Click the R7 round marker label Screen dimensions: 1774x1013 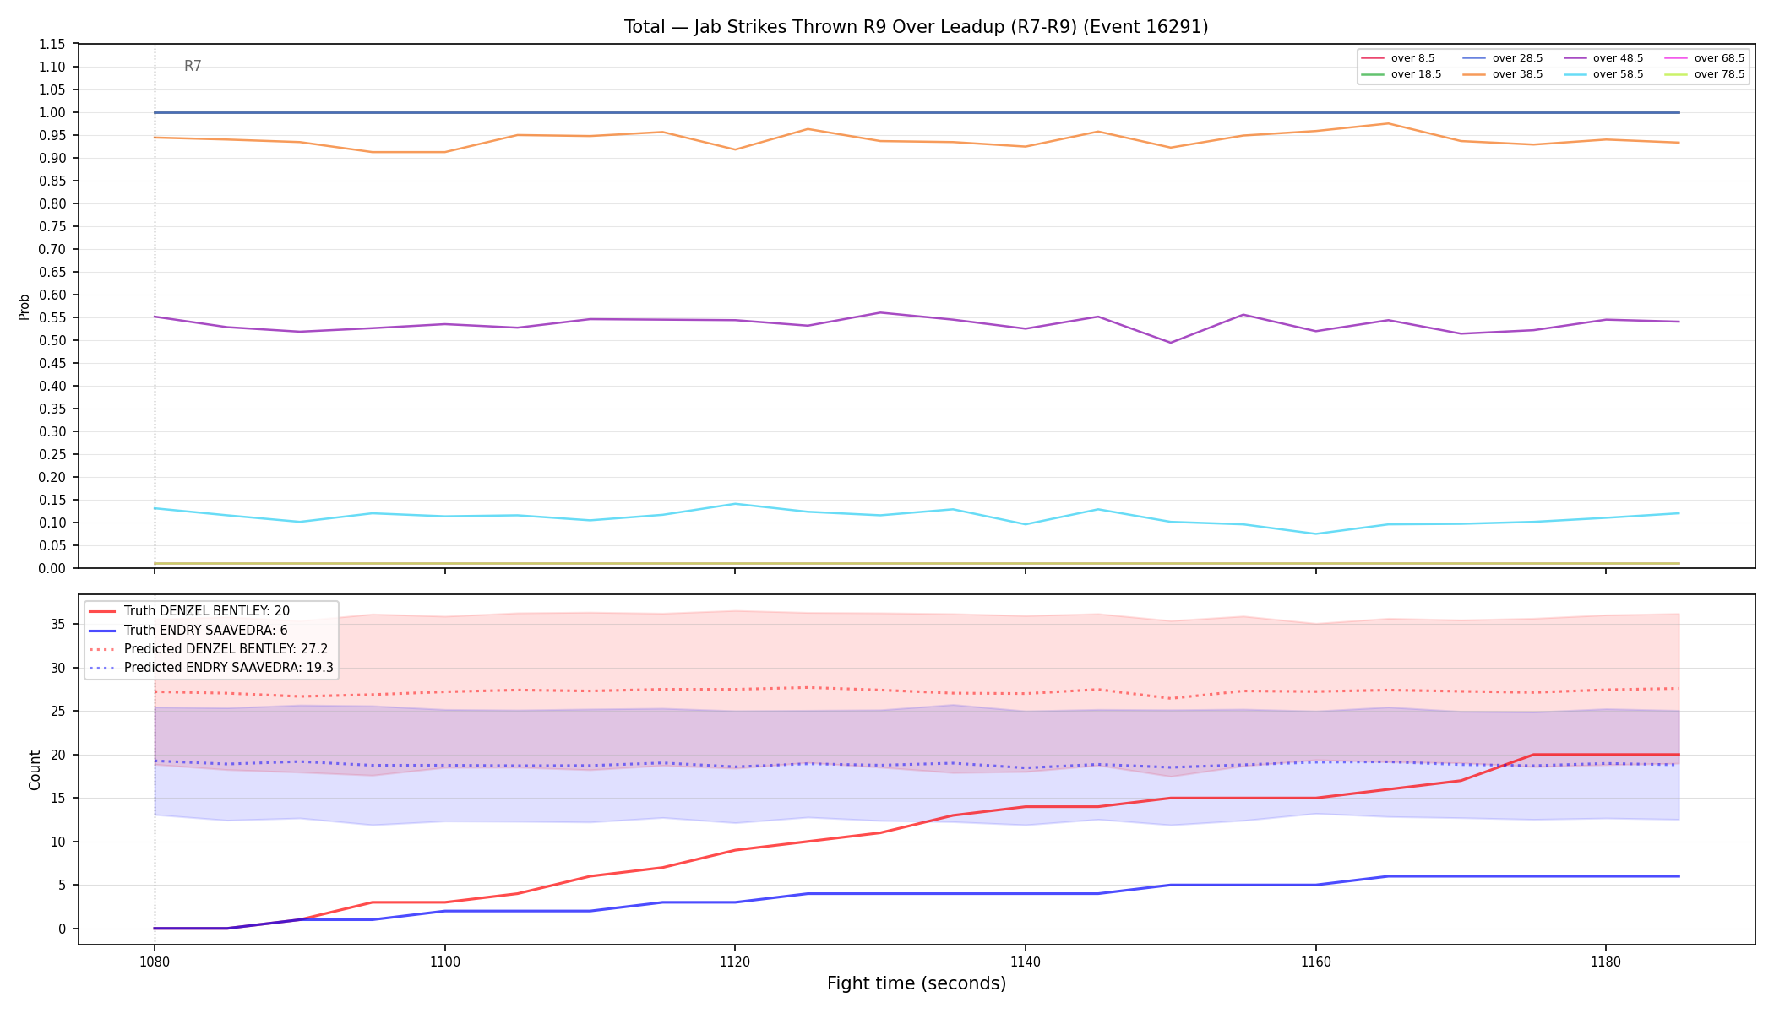click(x=193, y=67)
